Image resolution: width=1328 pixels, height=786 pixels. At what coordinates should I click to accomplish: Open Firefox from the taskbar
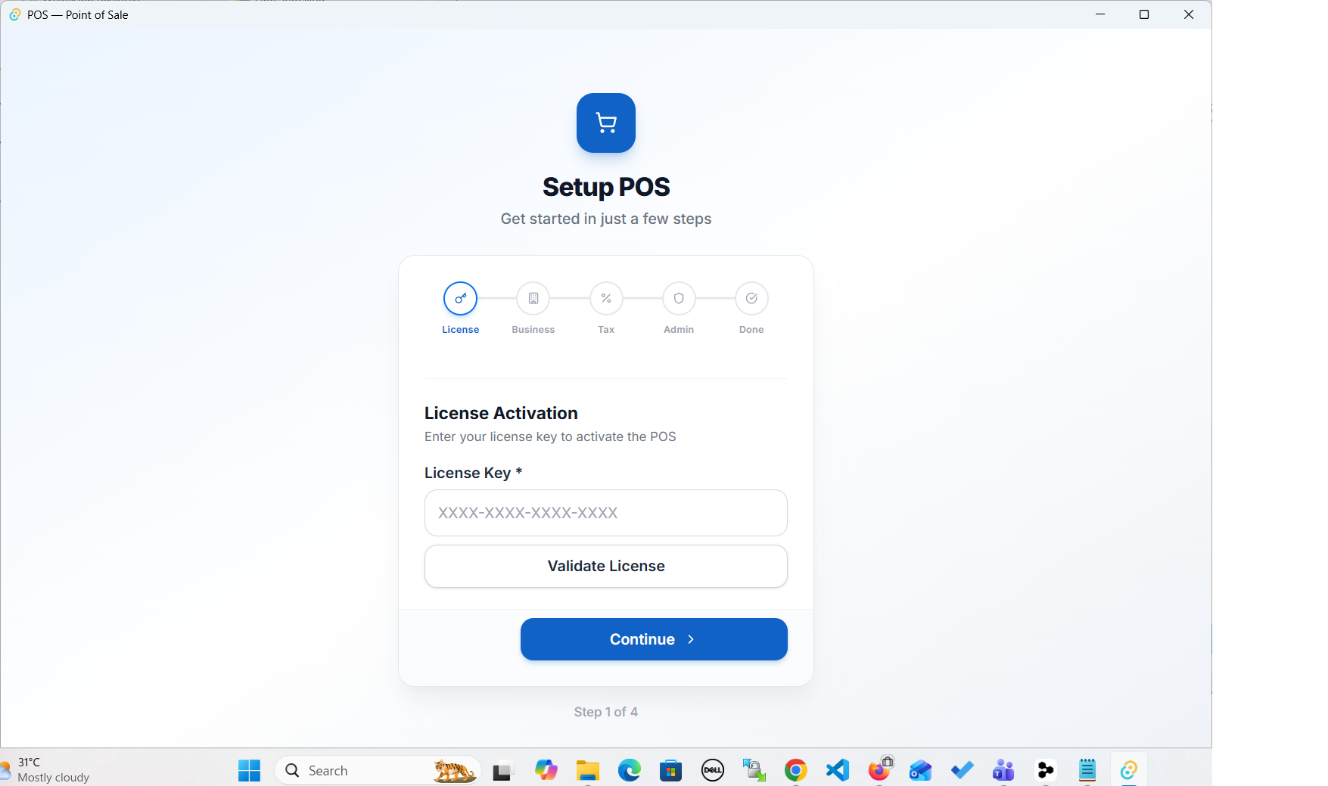(879, 771)
